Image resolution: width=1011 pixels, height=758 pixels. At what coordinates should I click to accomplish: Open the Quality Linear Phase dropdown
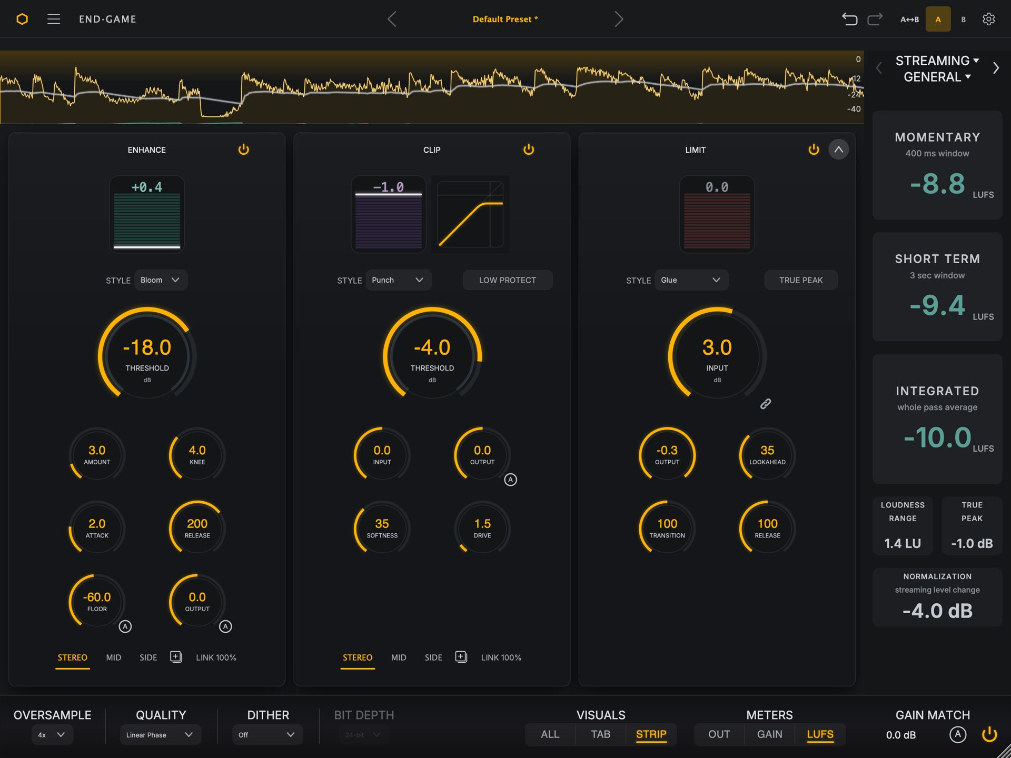click(161, 735)
